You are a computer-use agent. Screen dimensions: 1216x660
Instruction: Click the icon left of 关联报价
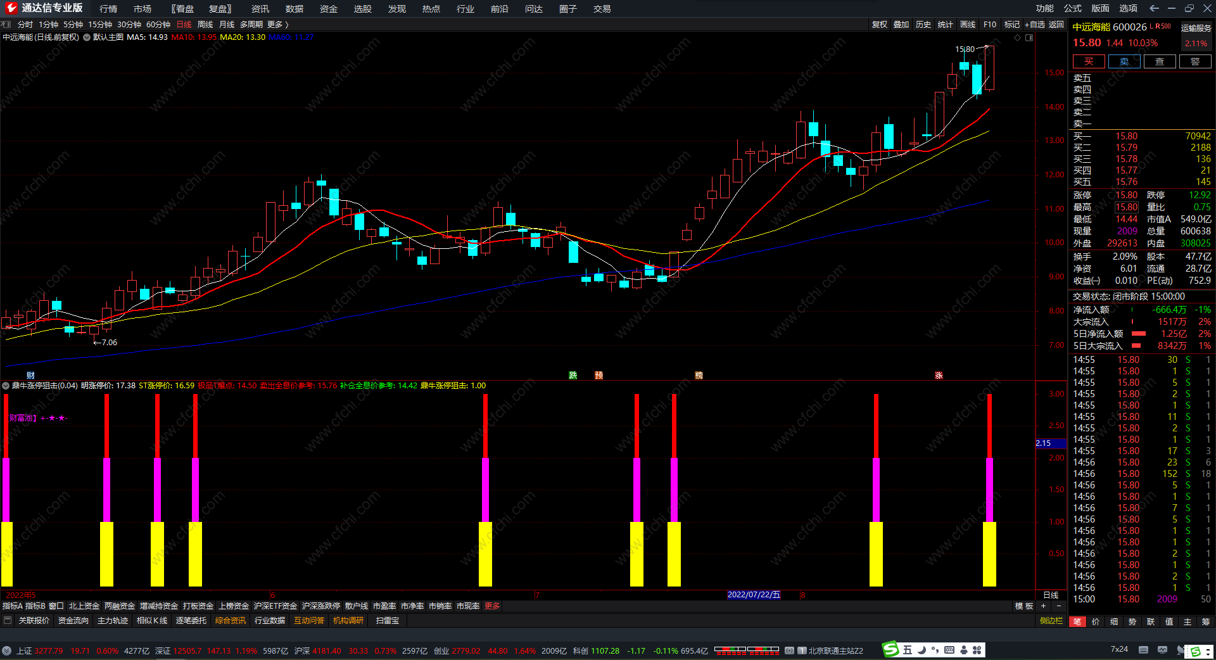(x=8, y=621)
